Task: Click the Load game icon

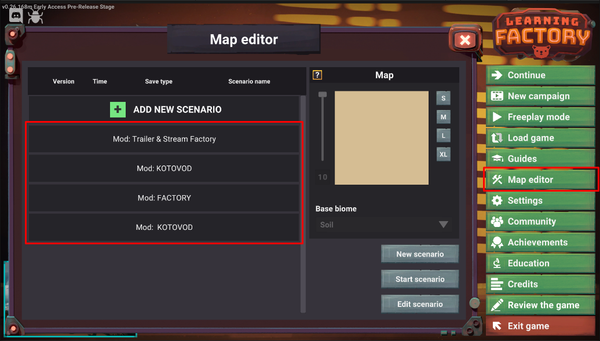Action: coord(497,138)
